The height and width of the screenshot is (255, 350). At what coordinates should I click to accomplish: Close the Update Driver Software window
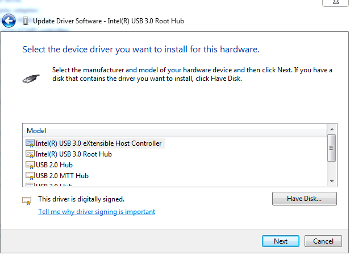click(x=336, y=3)
